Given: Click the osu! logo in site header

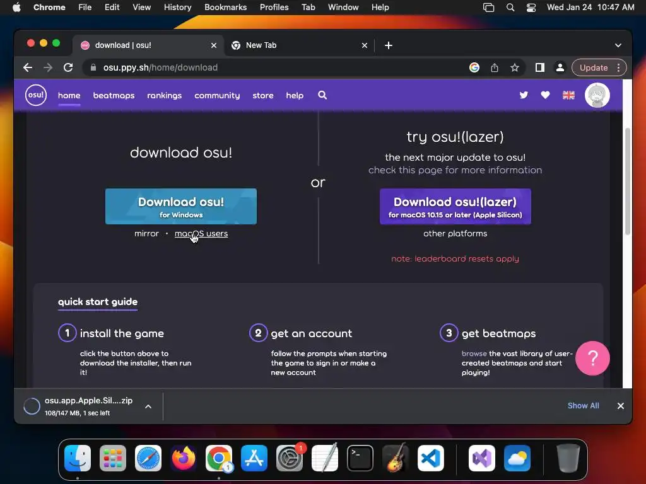Looking at the screenshot, I should coord(36,95).
